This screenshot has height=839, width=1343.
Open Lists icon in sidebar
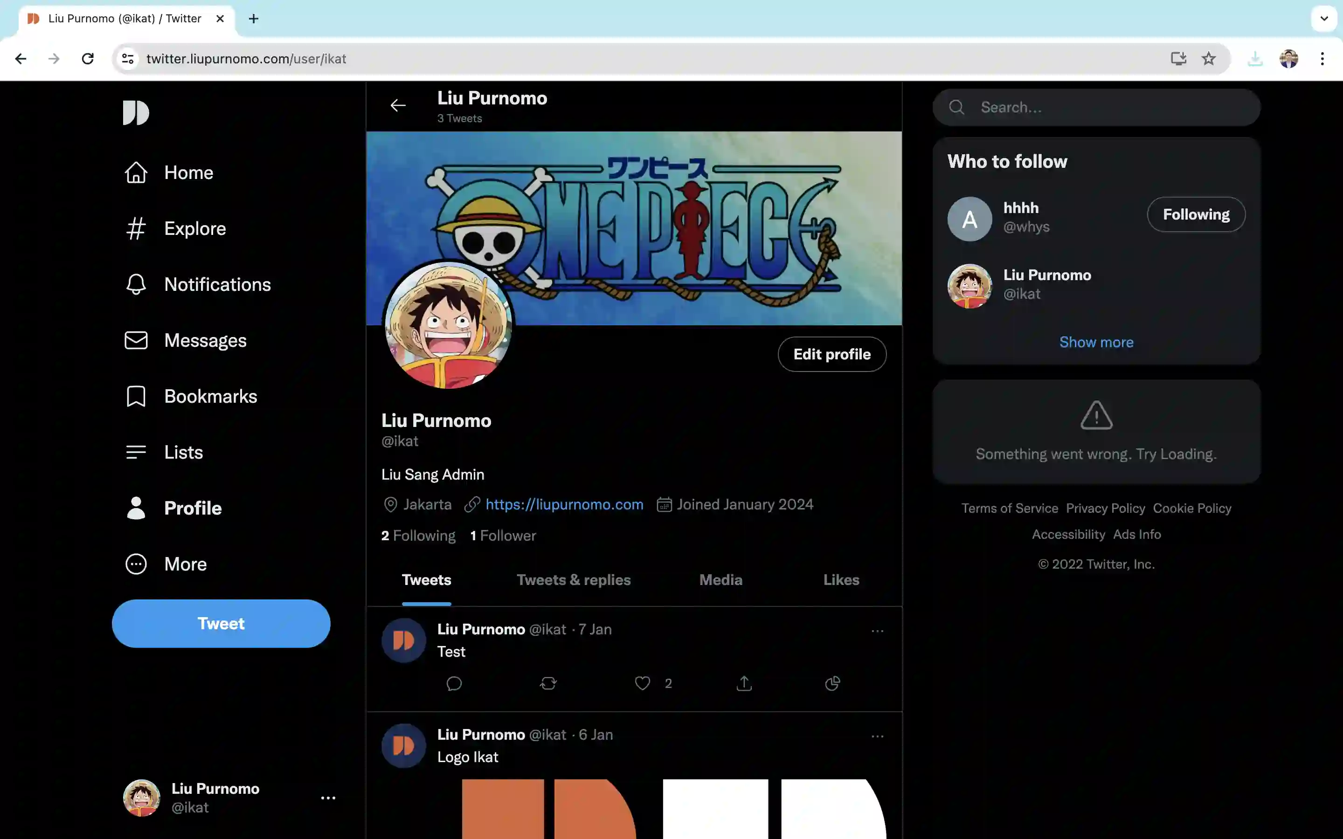(x=136, y=452)
